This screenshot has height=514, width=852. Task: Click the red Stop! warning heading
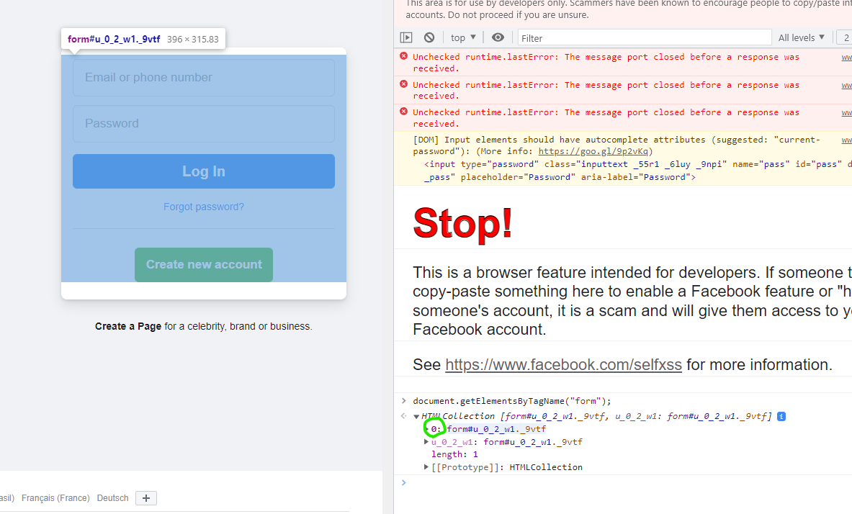point(462,223)
